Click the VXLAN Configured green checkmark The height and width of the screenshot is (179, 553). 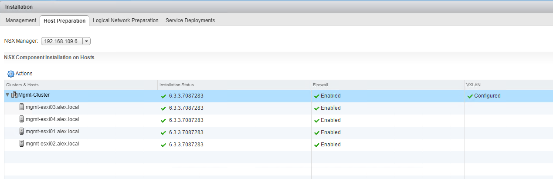pos(470,96)
